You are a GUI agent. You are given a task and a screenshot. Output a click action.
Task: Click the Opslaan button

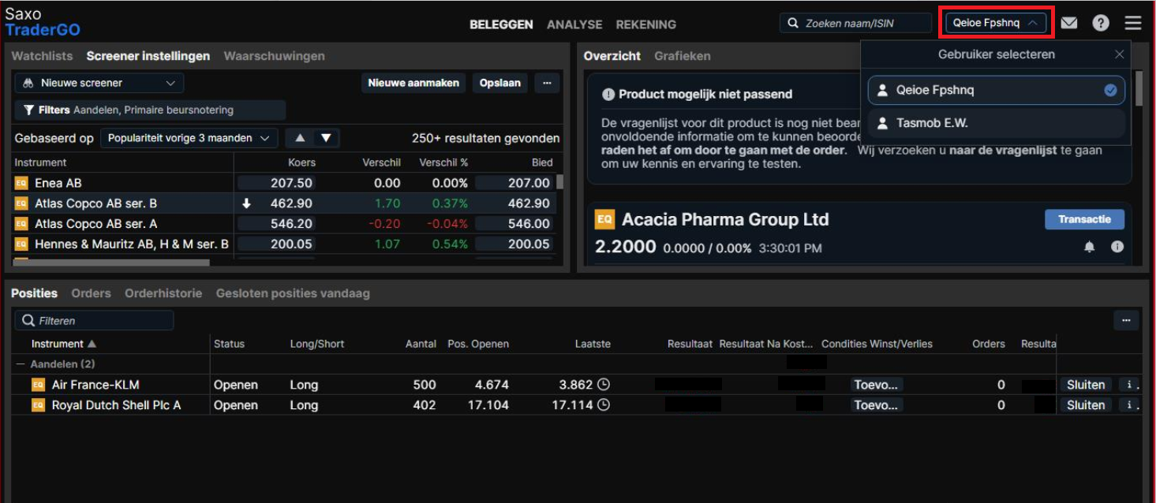pos(500,83)
